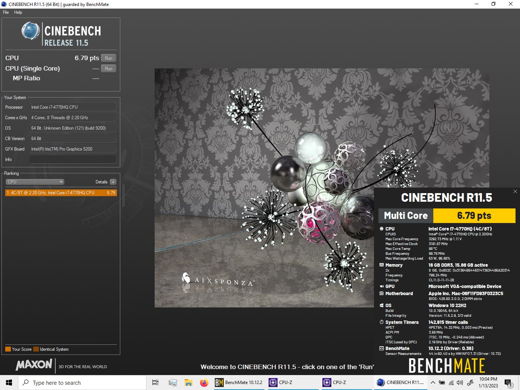
Task: Click the Cinebench logo sphere icon
Action: click(31, 31)
